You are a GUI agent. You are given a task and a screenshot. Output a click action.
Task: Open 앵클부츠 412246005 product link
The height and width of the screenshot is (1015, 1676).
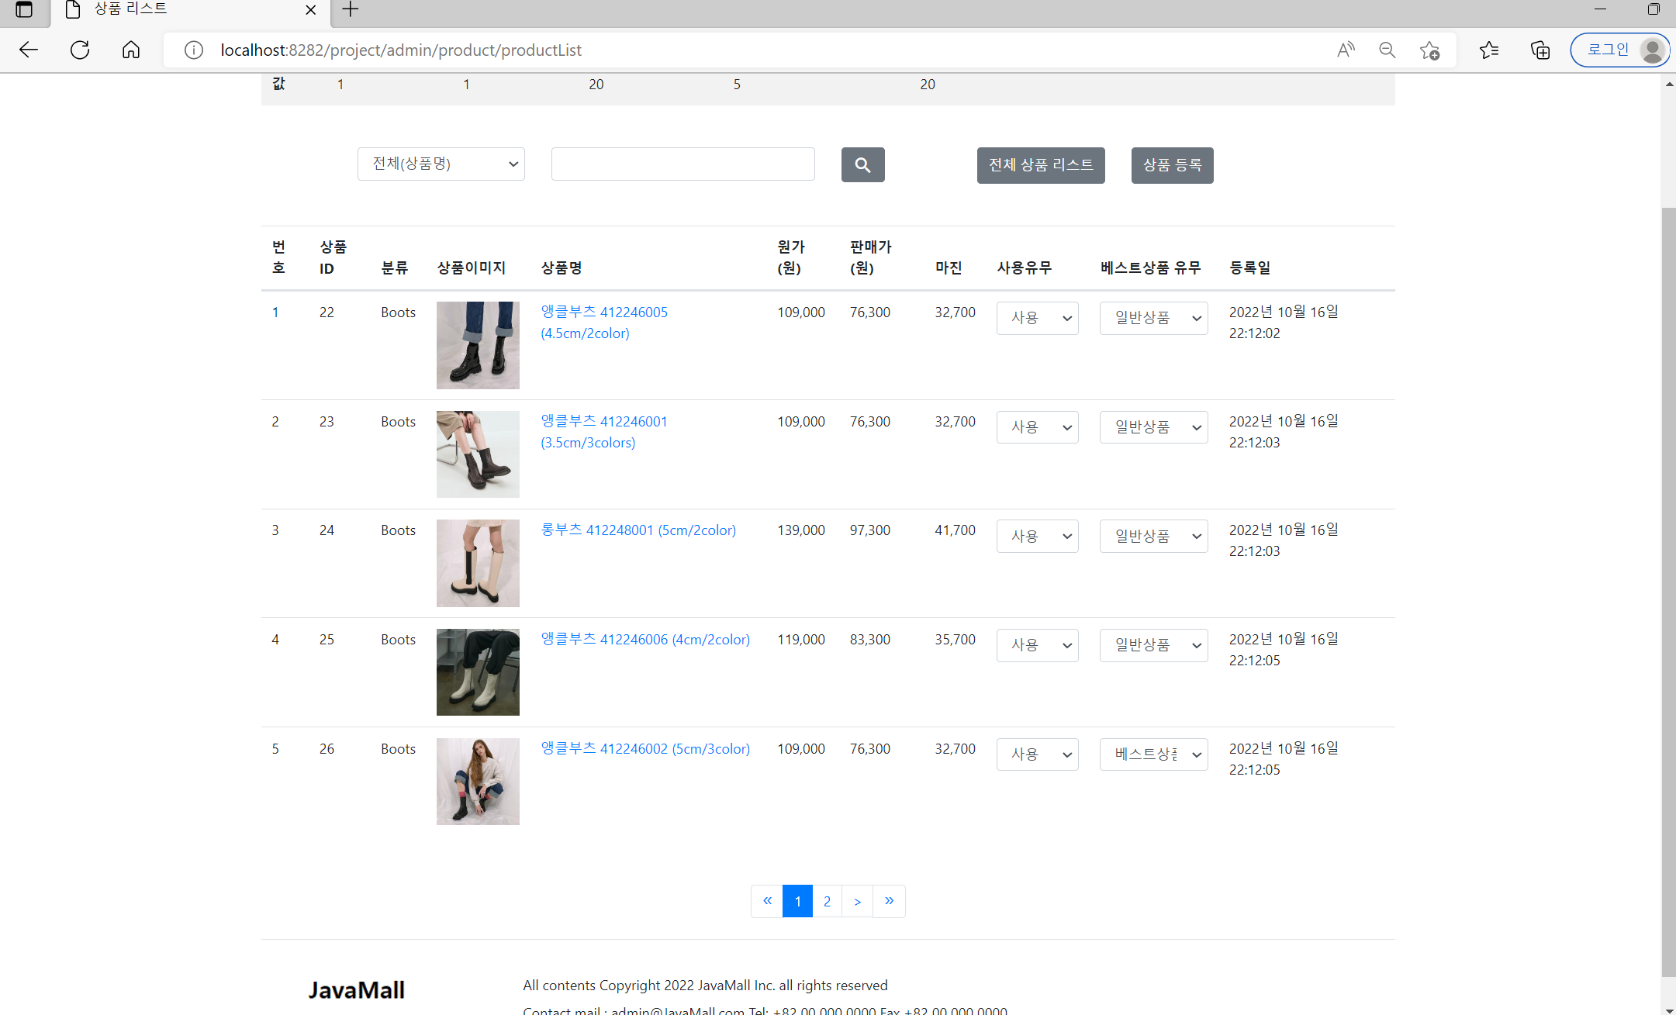(604, 323)
